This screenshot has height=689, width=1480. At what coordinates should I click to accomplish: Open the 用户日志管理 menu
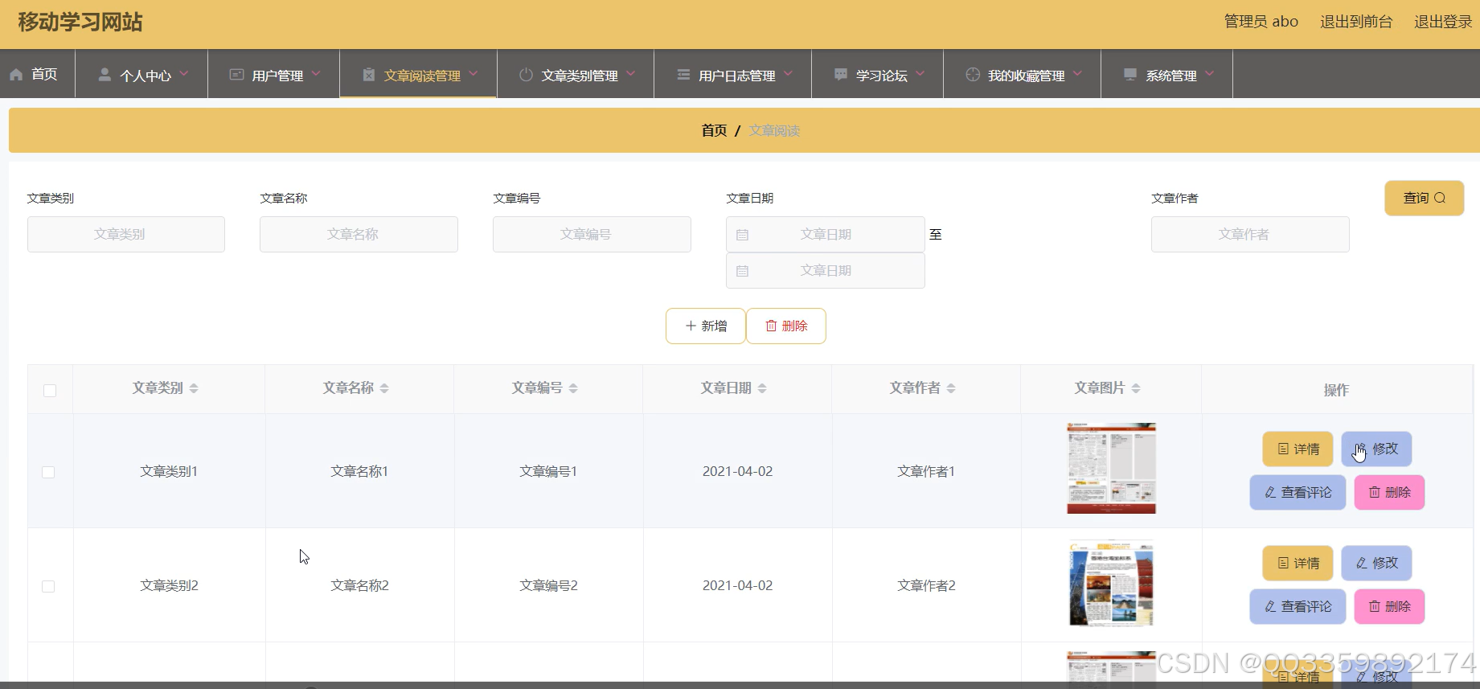[x=733, y=74]
